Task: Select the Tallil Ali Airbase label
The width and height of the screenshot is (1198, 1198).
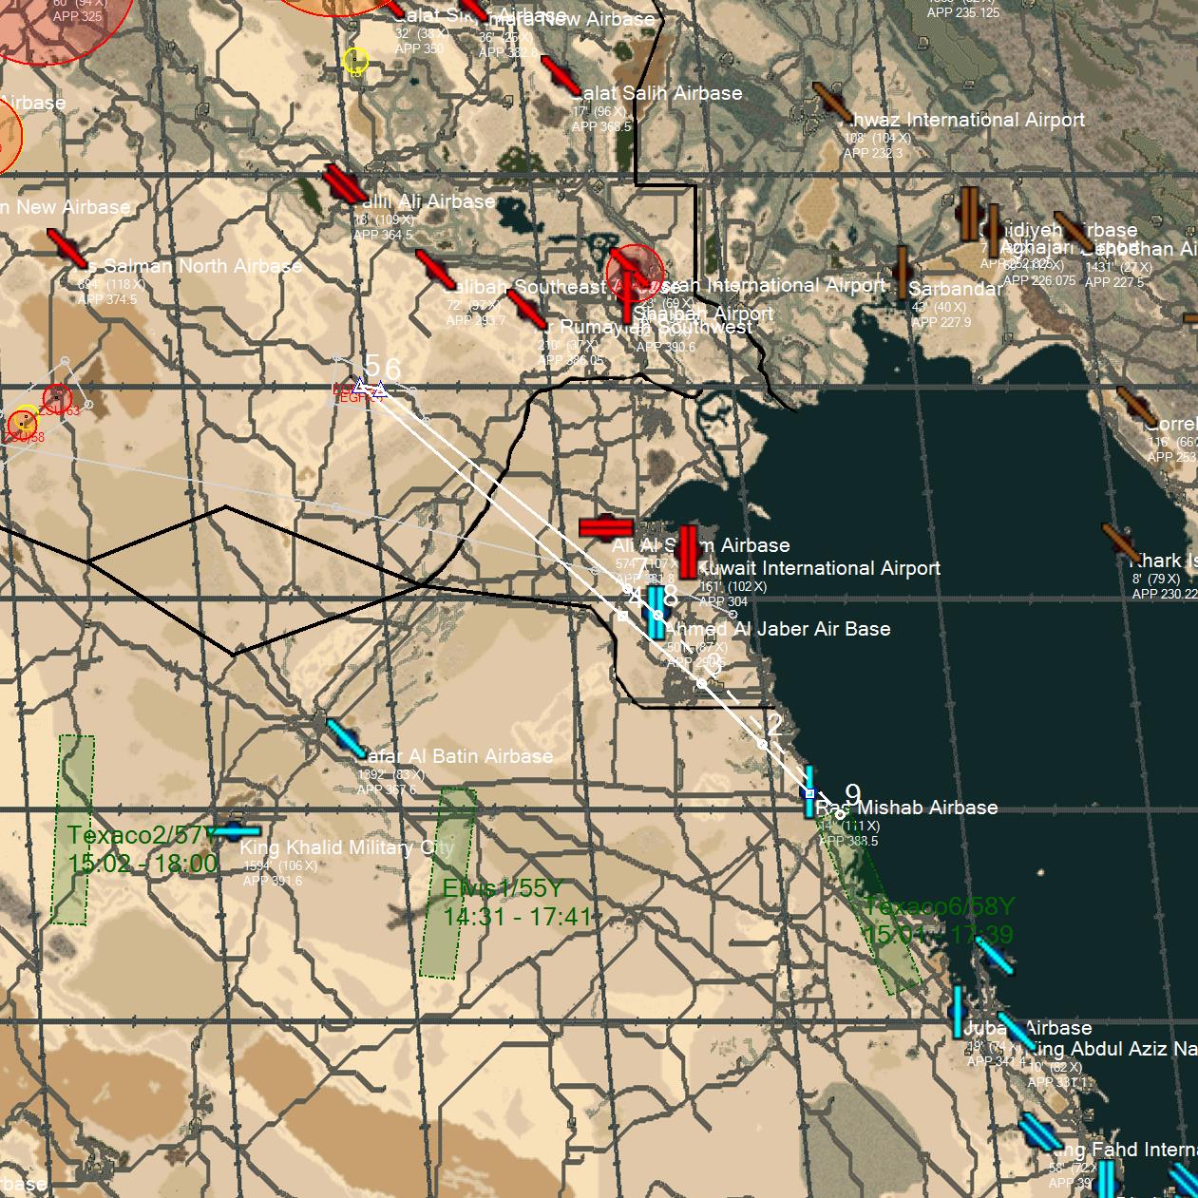Action: (424, 201)
